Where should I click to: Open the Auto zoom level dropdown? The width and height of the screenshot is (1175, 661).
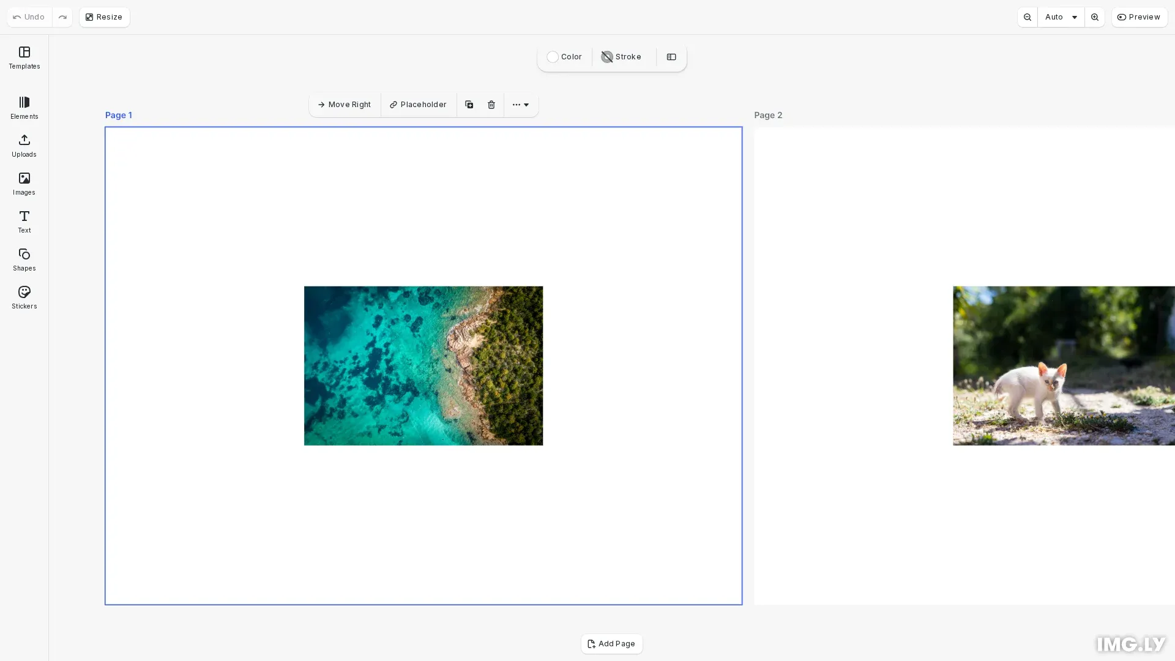click(x=1059, y=17)
